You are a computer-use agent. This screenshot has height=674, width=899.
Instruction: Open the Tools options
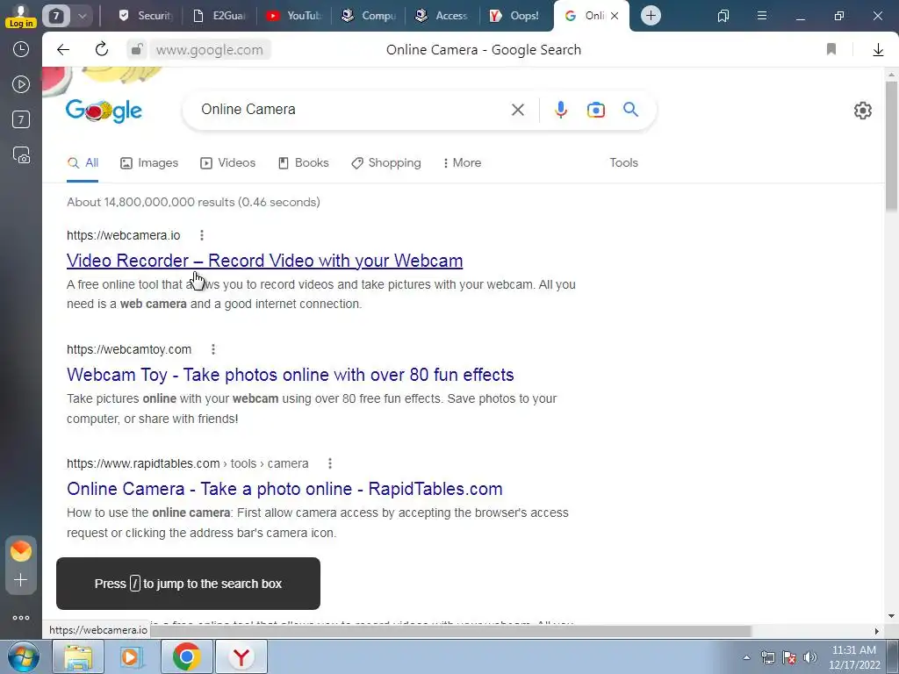point(624,162)
